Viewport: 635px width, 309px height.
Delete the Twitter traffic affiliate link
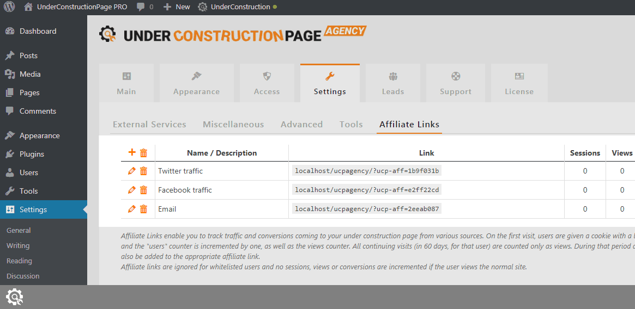(x=143, y=171)
